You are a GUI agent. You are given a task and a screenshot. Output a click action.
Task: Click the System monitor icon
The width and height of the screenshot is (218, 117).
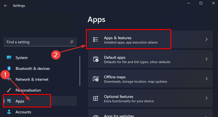[x=9, y=57]
